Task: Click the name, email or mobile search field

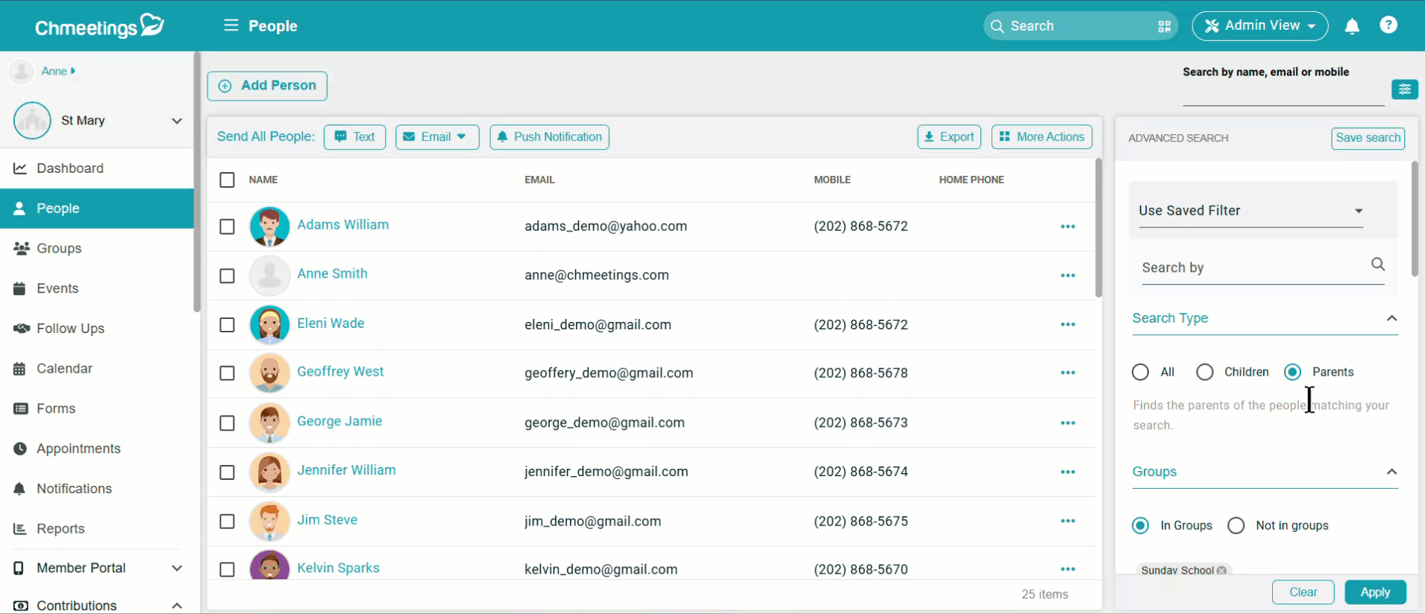Action: [1283, 94]
